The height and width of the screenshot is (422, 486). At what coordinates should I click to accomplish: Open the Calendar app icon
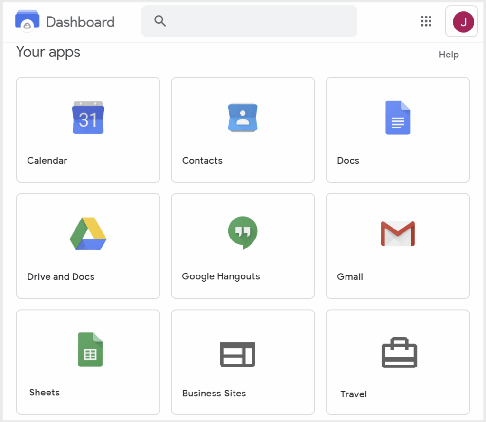[88, 118]
